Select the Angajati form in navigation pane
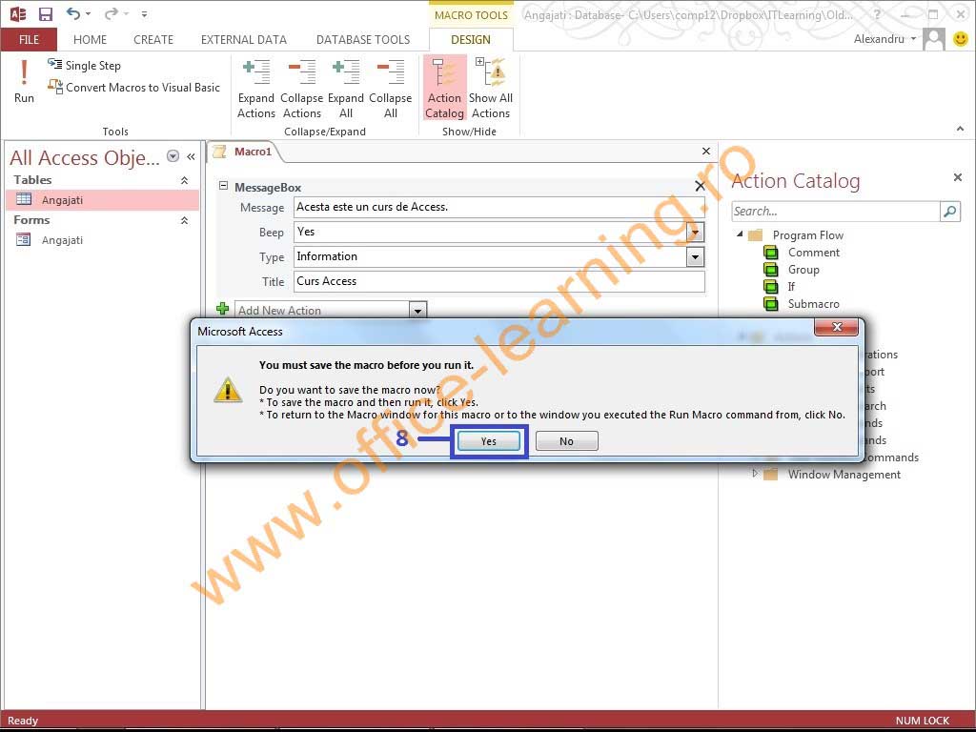The image size is (976, 732). [103, 240]
